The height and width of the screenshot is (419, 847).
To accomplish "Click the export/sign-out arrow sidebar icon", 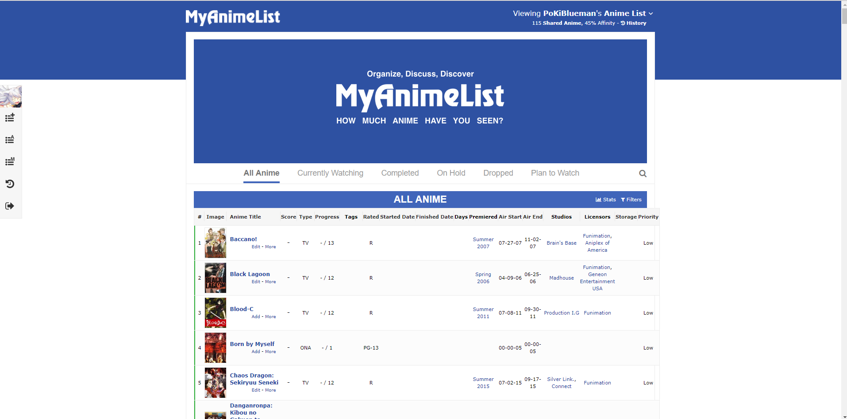I will 10,206.
